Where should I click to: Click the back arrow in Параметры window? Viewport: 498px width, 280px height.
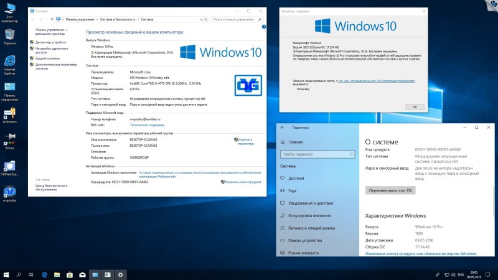(x=283, y=127)
